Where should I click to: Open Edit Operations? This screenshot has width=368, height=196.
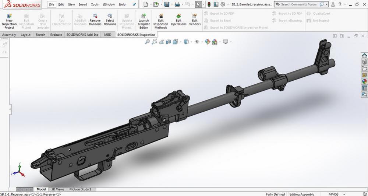[178, 20]
